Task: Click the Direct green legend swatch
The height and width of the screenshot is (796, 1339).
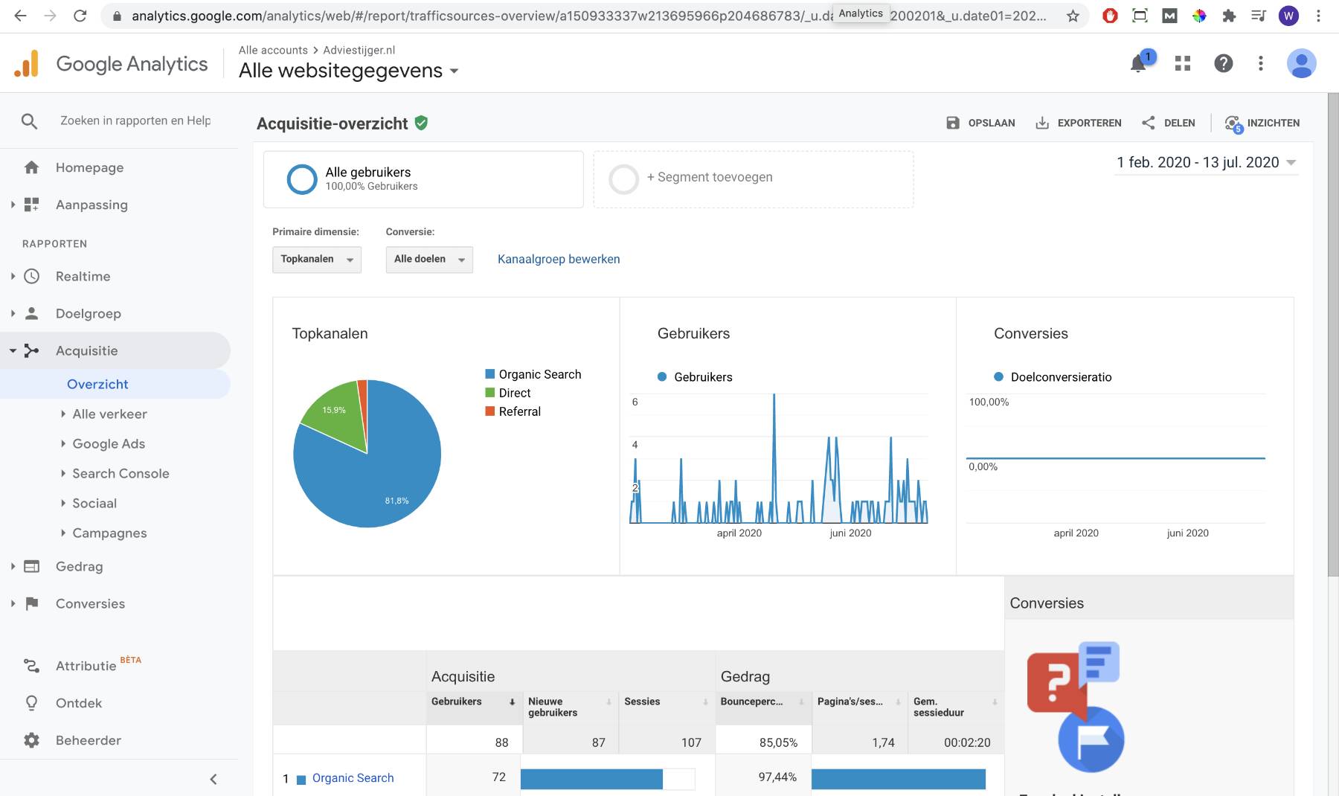Action: (490, 393)
